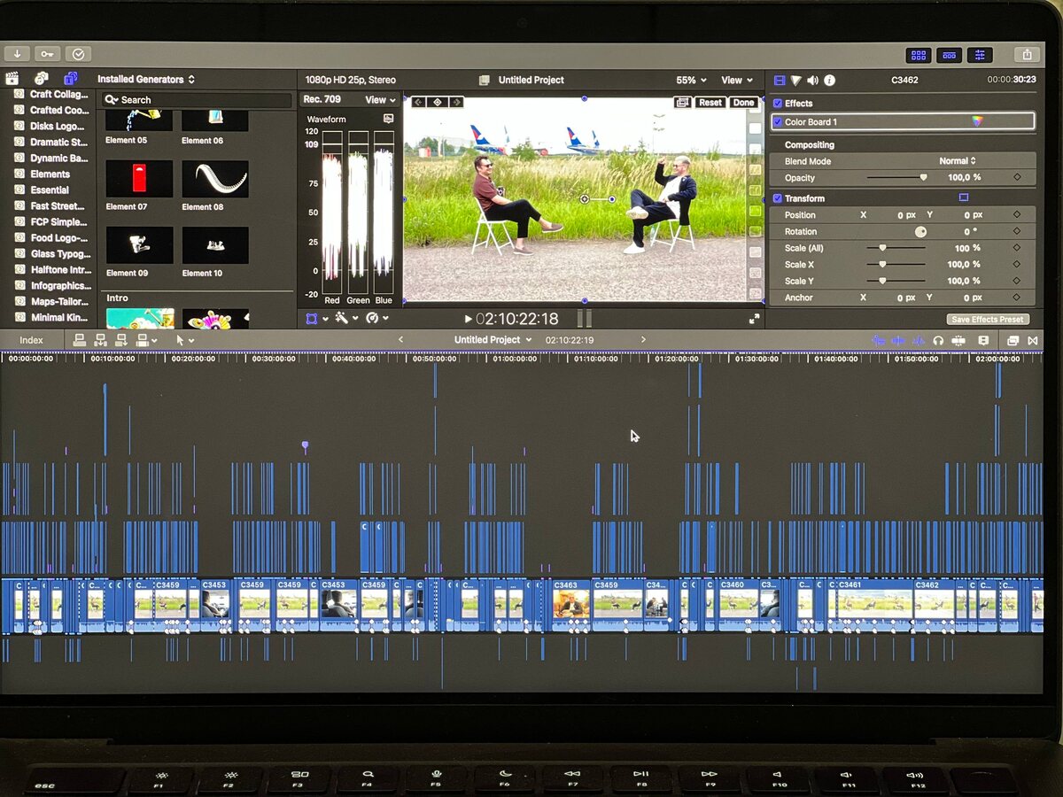Open the Installed Generators dropdown
The image size is (1063, 797).
coord(146,80)
